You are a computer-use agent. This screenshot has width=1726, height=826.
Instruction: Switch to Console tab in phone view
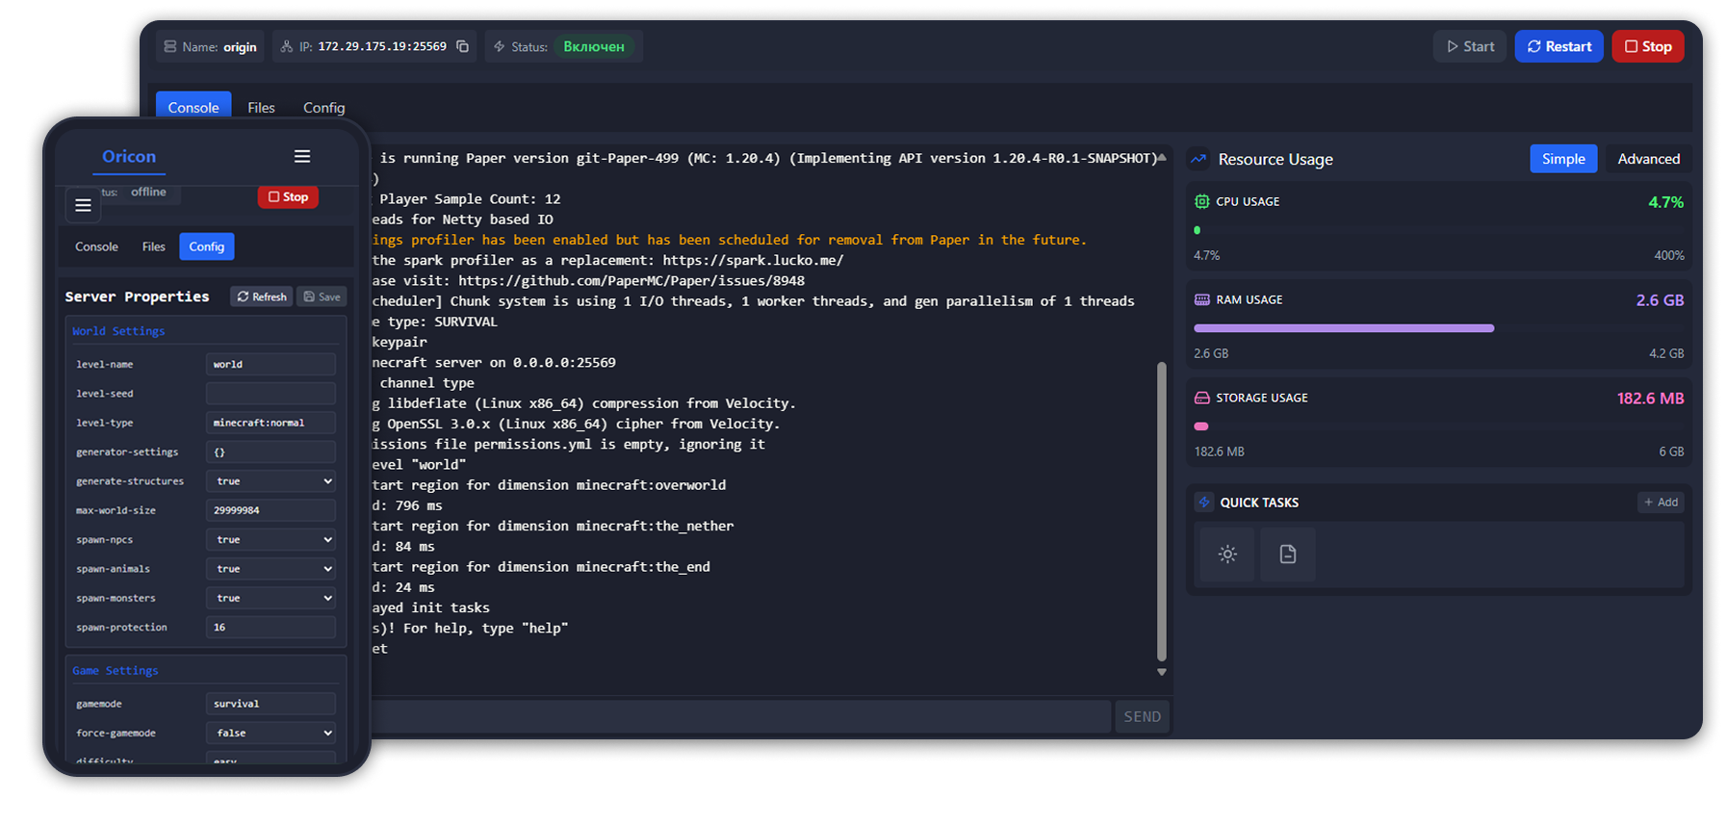click(96, 246)
